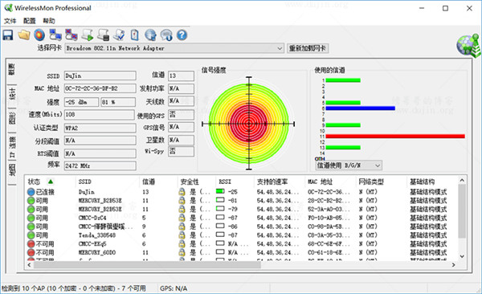The height and width of the screenshot is (294, 482).
Task: Sort list by the RSSI column header
Action: 235,182
